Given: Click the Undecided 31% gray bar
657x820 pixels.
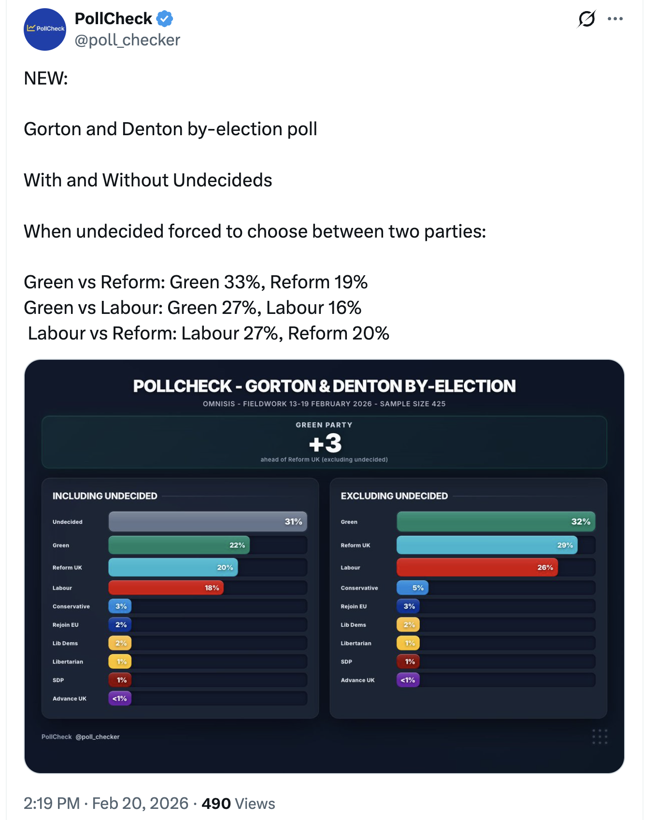Looking at the screenshot, I should [208, 522].
